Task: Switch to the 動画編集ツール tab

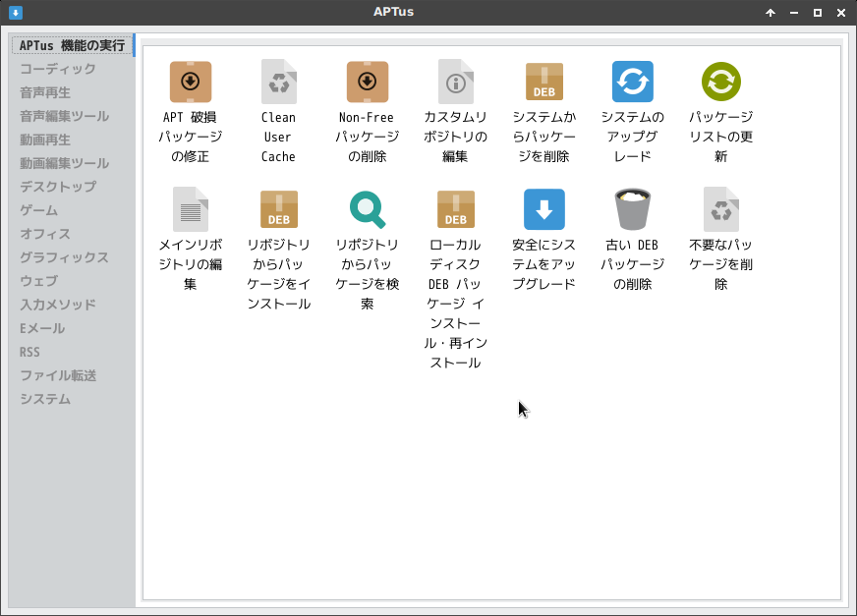Action: [x=65, y=163]
